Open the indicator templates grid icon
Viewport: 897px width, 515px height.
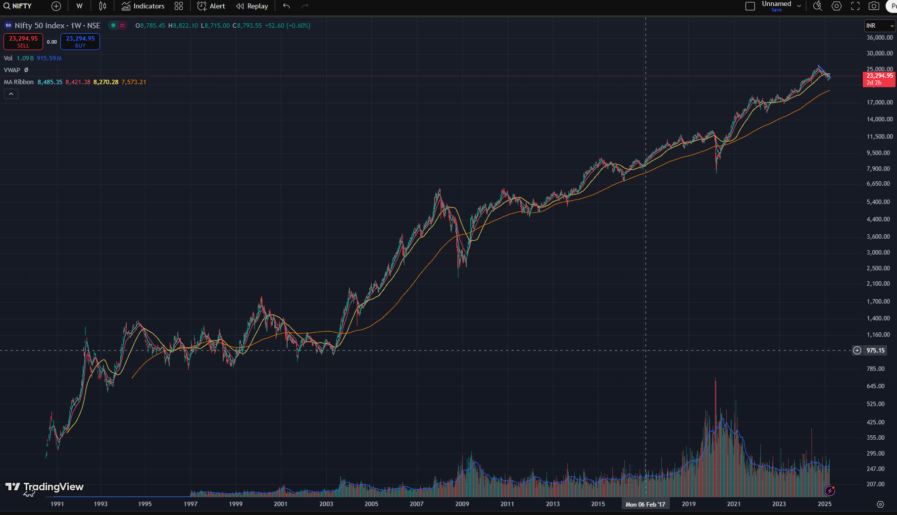pos(179,6)
